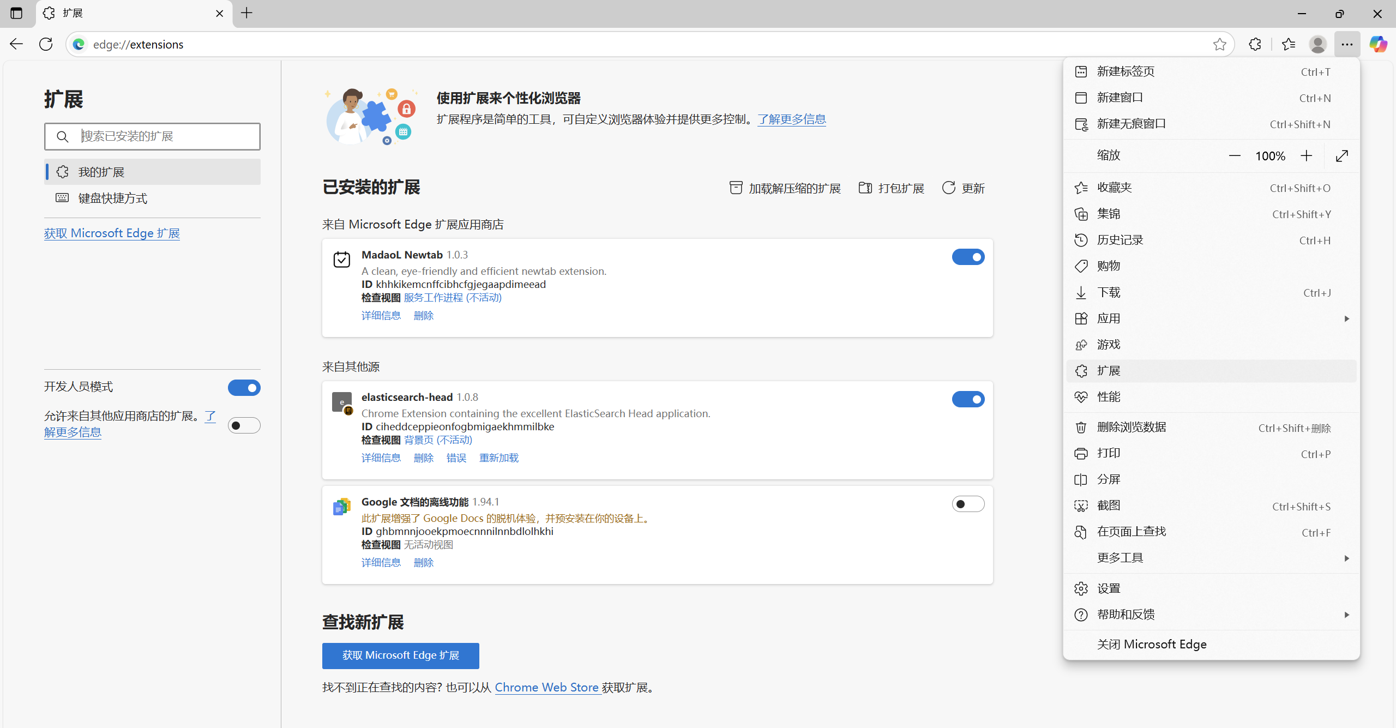The height and width of the screenshot is (728, 1396).
Task: Refresh the page with reload icon
Action: pos(46,44)
